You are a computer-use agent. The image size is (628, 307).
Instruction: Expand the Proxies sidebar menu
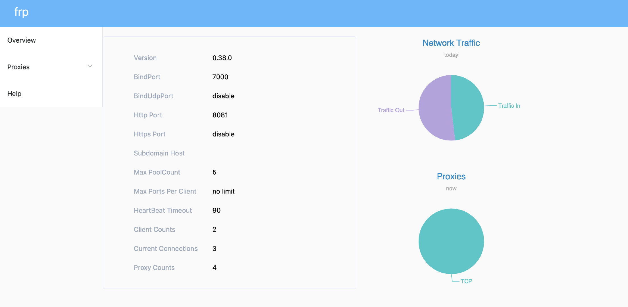[x=51, y=67]
